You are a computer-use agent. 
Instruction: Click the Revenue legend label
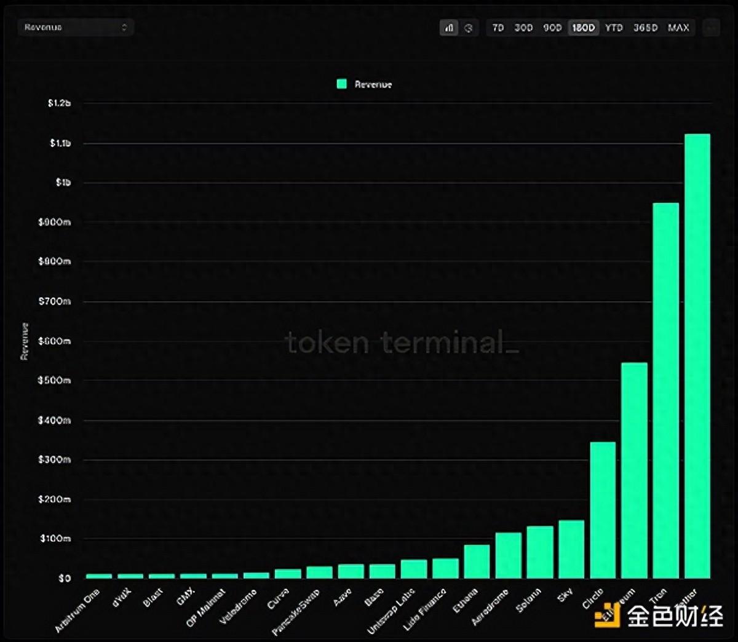tap(373, 84)
